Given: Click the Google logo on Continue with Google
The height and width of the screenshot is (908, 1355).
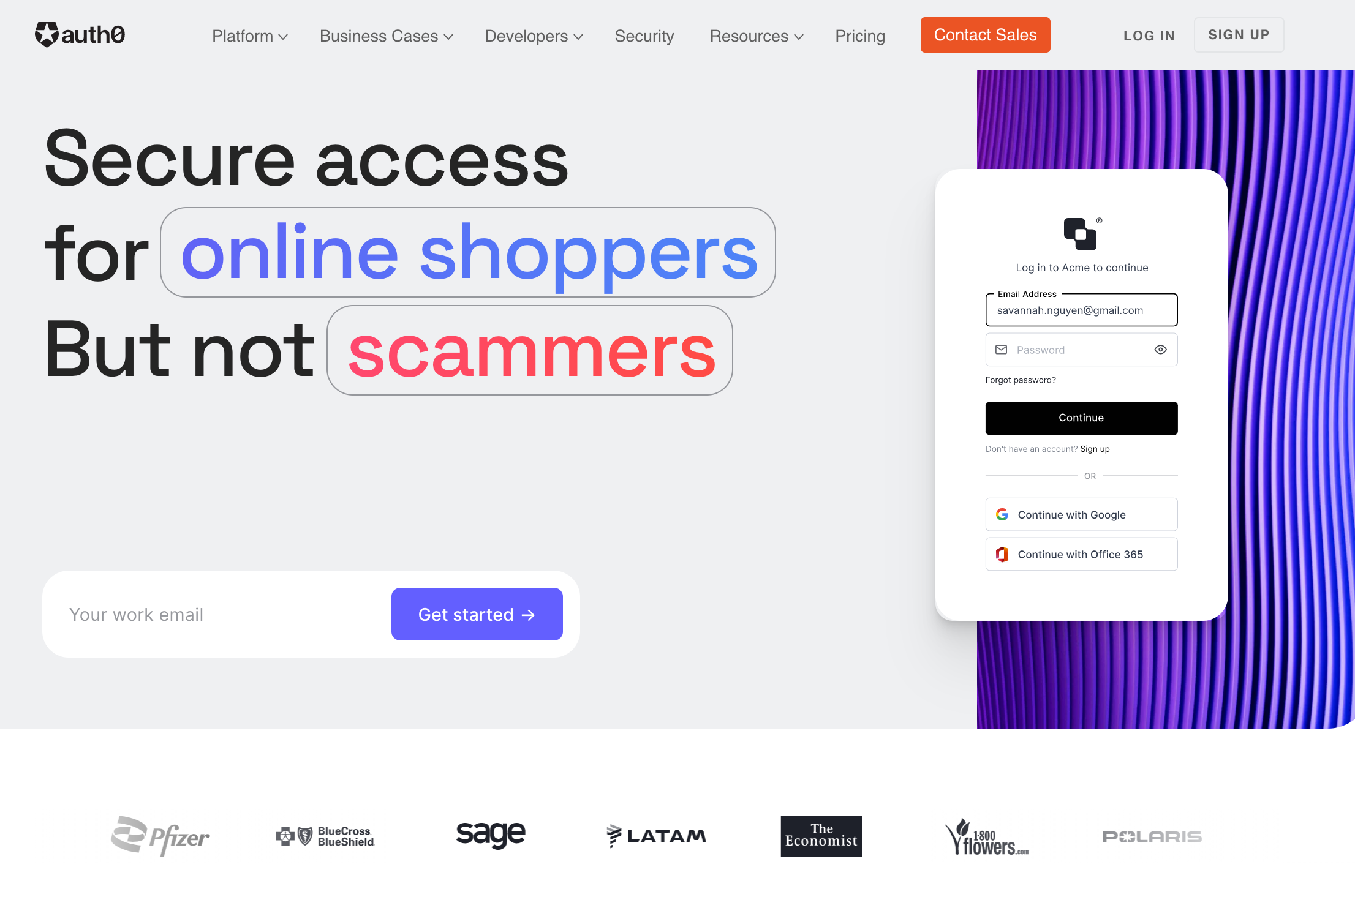Looking at the screenshot, I should 1003,515.
